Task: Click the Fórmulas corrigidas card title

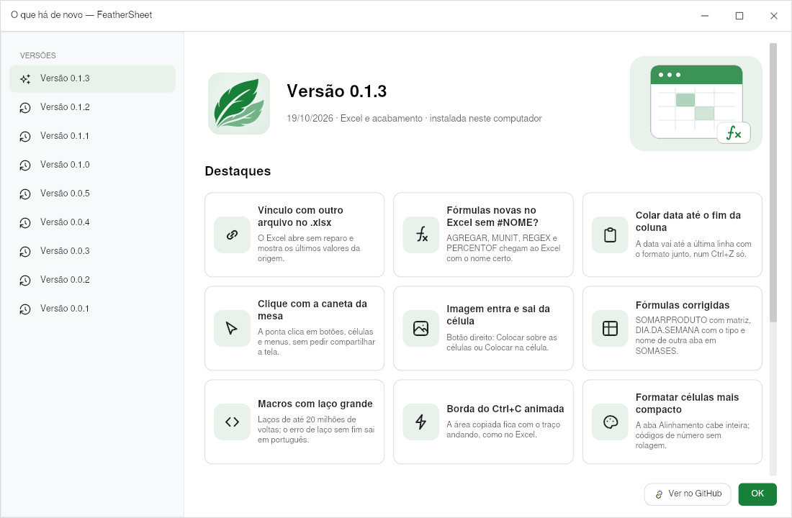Action: [x=683, y=305]
